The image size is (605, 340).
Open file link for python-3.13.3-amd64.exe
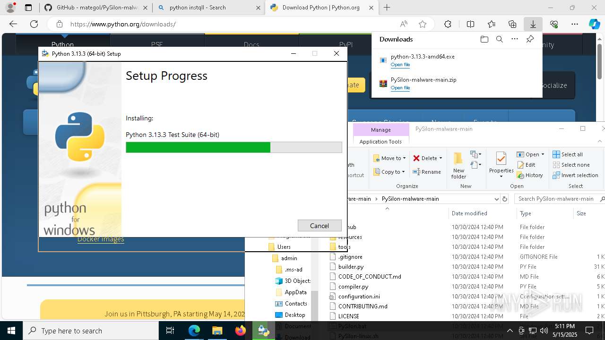point(400,65)
